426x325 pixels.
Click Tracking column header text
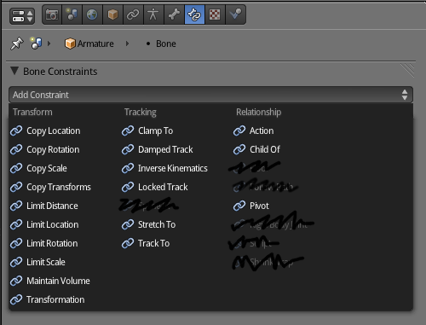tap(141, 112)
